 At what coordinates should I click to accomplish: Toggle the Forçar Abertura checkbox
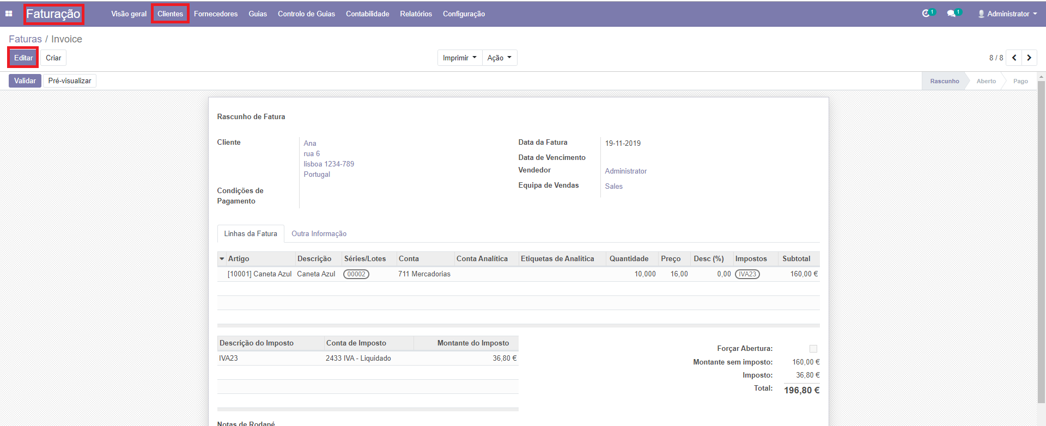[x=813, y=349]
